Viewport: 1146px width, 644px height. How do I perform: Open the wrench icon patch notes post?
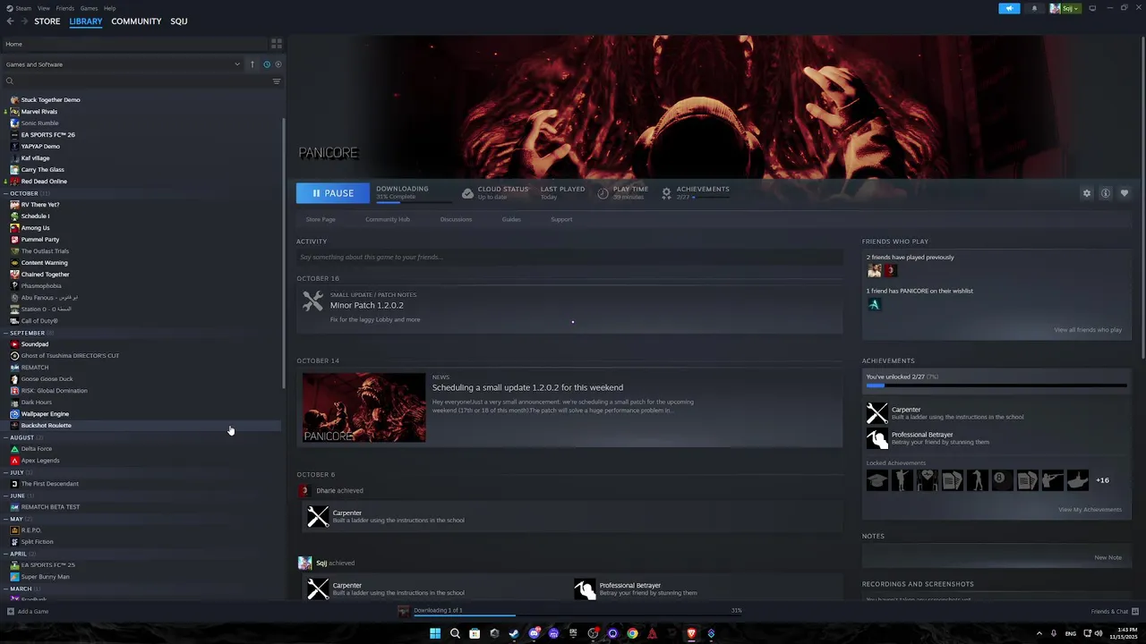(312, 301)
